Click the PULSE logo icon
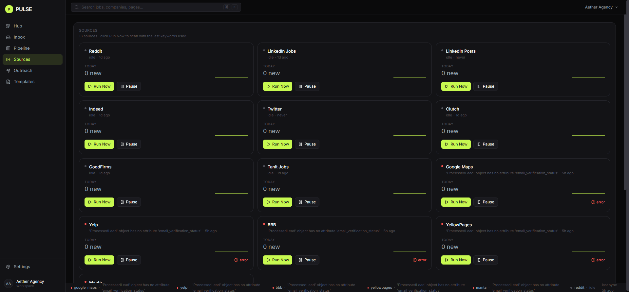629x292 pixels. [x=9, y=9]
